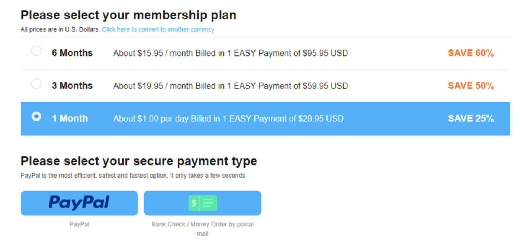This screenshot has width=520, height=241.
Task: Choose the $59.95 USD plan description
Action: [x=230, y=86]
